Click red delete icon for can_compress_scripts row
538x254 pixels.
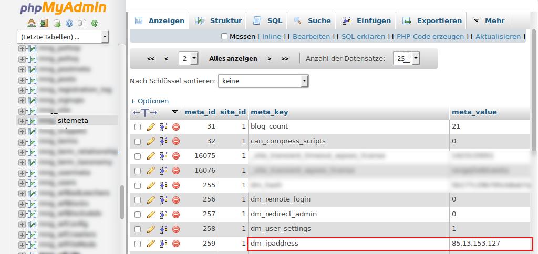click(176, 141)
